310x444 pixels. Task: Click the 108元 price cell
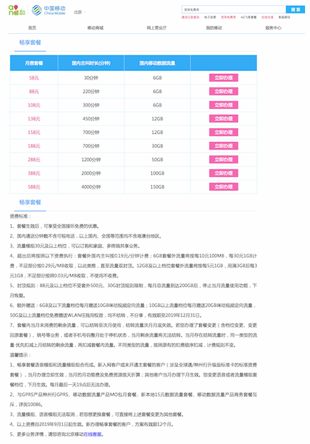pos(34,105)
